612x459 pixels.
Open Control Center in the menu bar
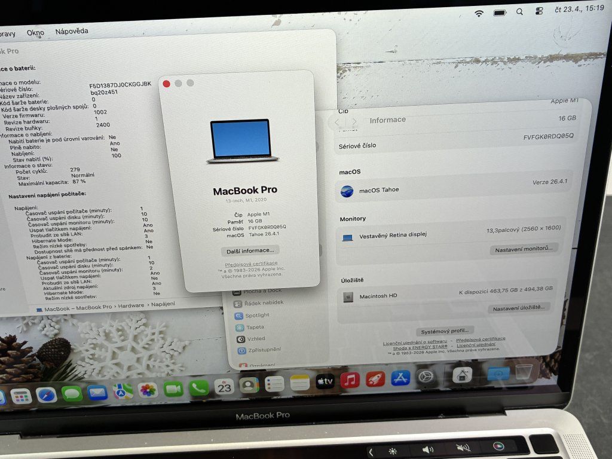pyautogui.click(x=539, y=11)
